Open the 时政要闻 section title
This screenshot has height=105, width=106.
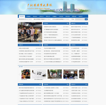point(46,45)
